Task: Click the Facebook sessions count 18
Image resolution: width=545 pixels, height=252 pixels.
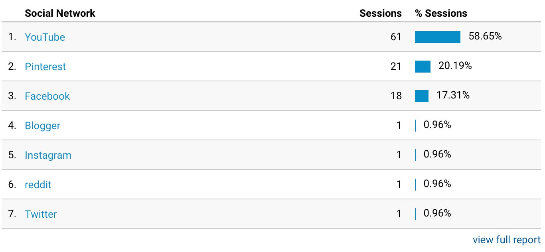Action: [396, 96]
